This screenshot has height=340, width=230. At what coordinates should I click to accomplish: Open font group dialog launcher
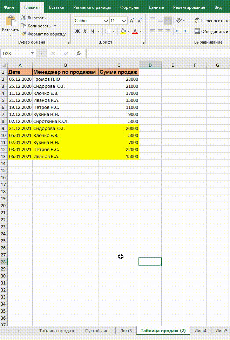(x=143, y=42)
